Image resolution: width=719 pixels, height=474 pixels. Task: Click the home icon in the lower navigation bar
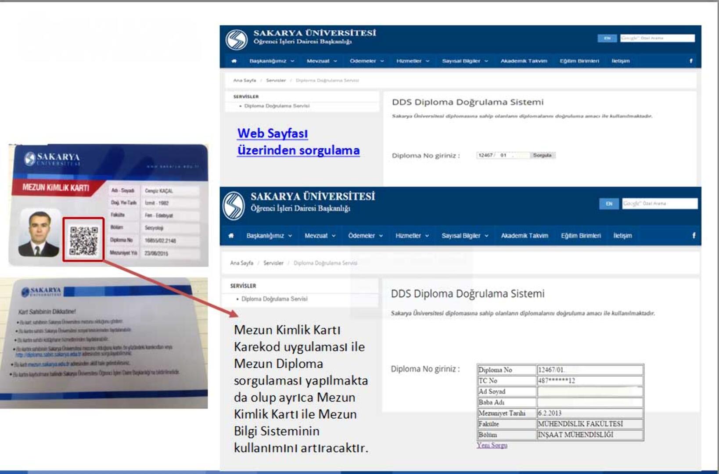click(x=231, y=236)
